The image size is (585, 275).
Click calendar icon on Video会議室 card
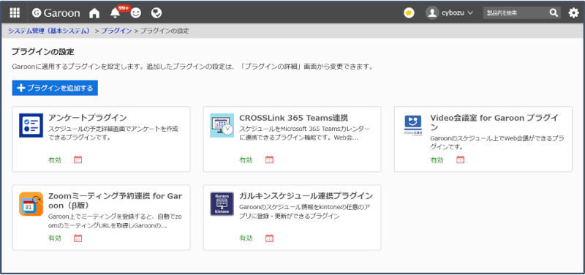pyautogui.click(x=461, y=159)
